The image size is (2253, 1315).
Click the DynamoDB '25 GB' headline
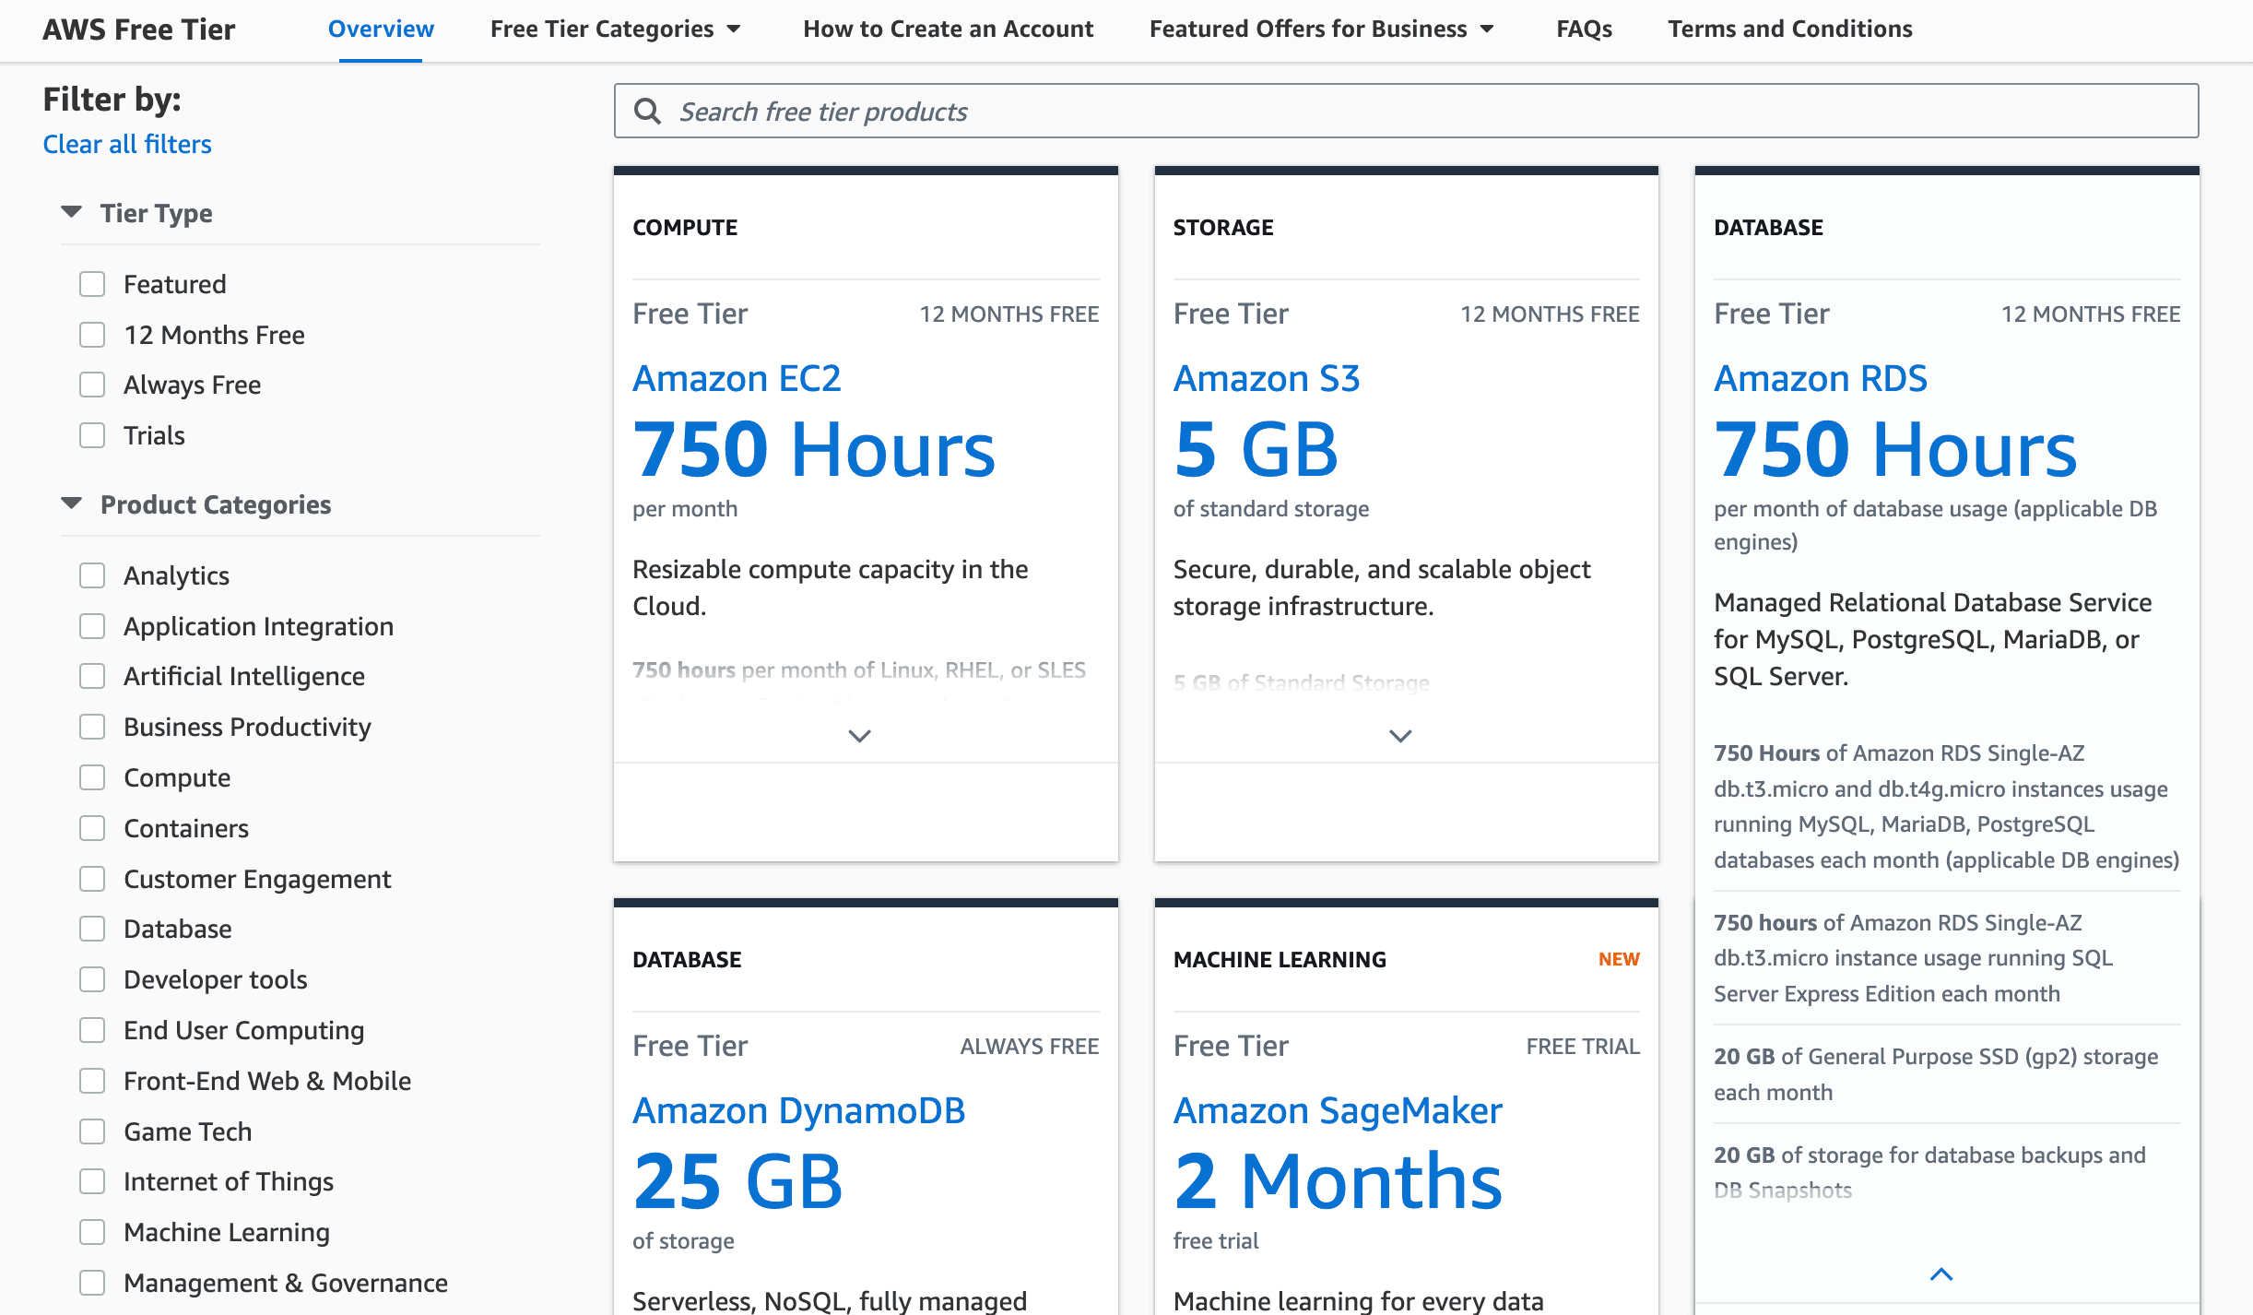(737, 1182)
